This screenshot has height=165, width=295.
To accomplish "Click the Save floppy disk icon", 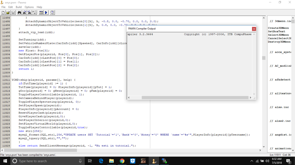I will [13, 13].
